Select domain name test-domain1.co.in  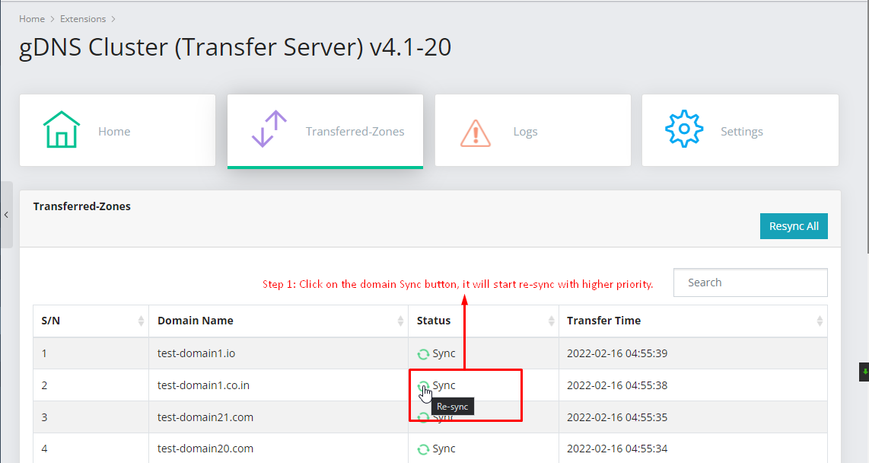pyautogui.click(x=203, y=385)
